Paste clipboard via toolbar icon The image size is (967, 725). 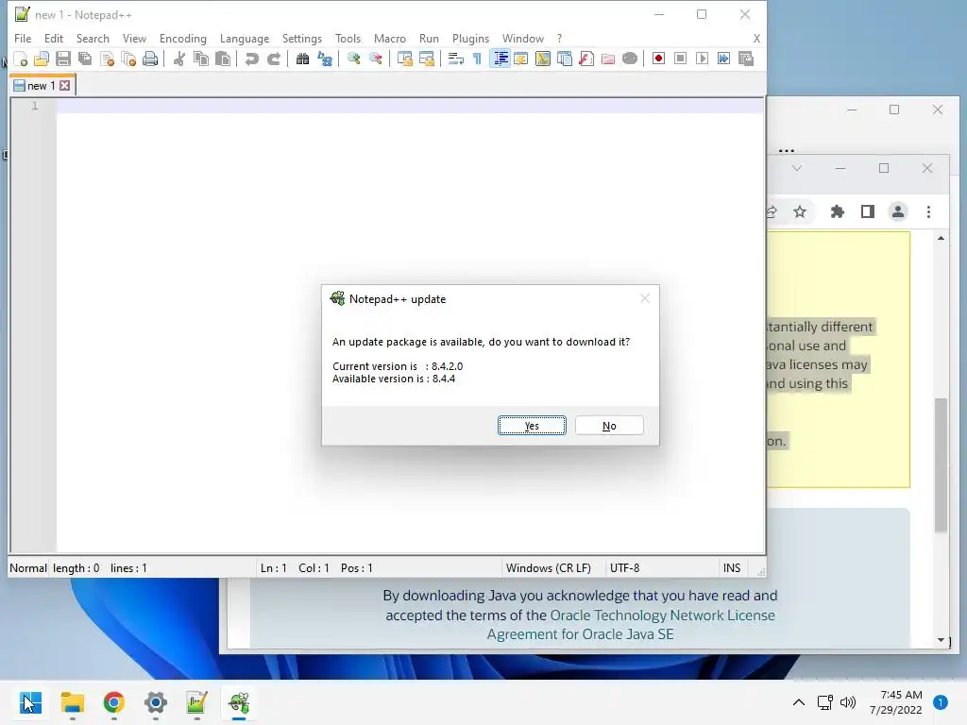pos(223,59)
